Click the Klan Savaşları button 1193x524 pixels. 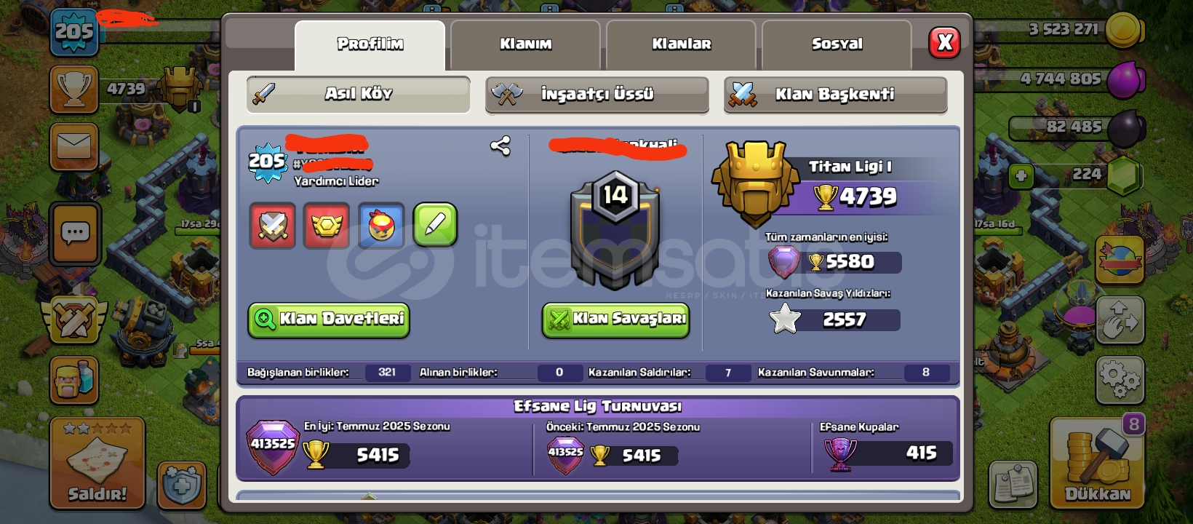[x=615, y=319]
